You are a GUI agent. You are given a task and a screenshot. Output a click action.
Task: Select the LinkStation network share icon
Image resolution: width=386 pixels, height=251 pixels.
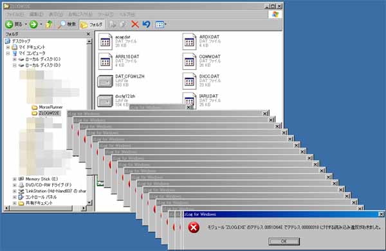(x=21, y=191)
